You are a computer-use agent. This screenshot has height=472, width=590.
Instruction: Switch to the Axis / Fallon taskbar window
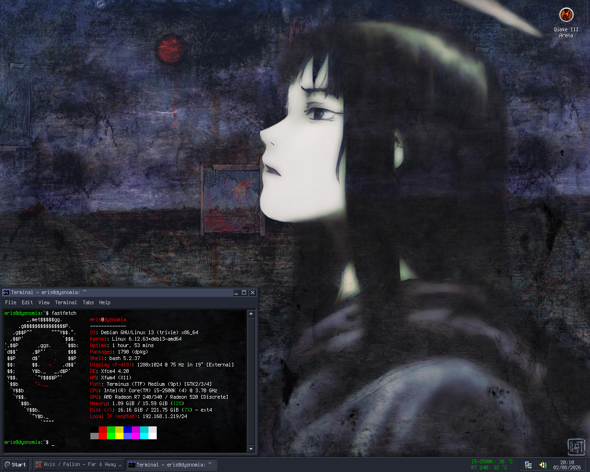coord(79,465)
